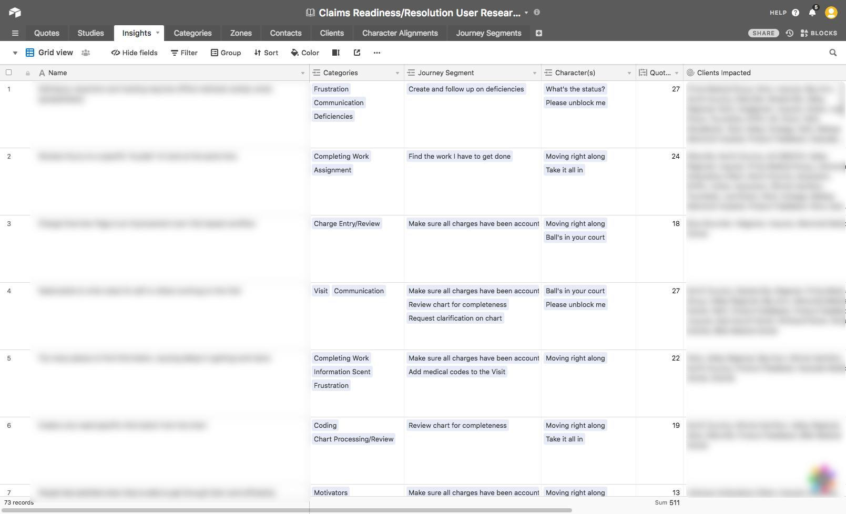The height and width of the screenshot is (514, 846).
Task: Click the Character(s) field type icon
Action: point(548,73)
